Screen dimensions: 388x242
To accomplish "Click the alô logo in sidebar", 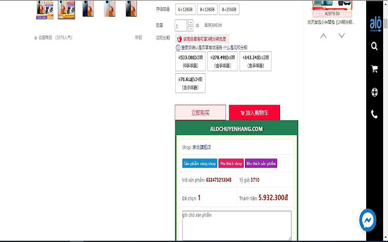I will tap(375, 25).
